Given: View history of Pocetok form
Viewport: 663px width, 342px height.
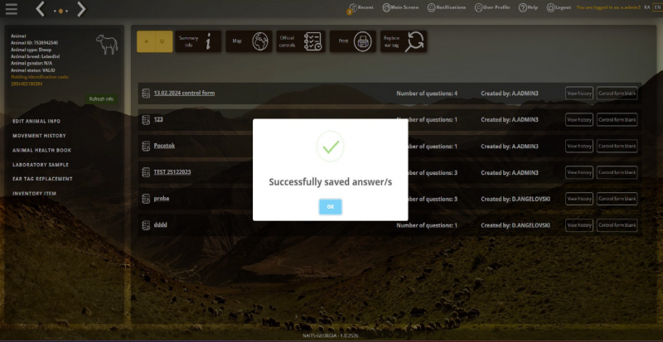Looking at the screenshot, I should click(578, 146).
